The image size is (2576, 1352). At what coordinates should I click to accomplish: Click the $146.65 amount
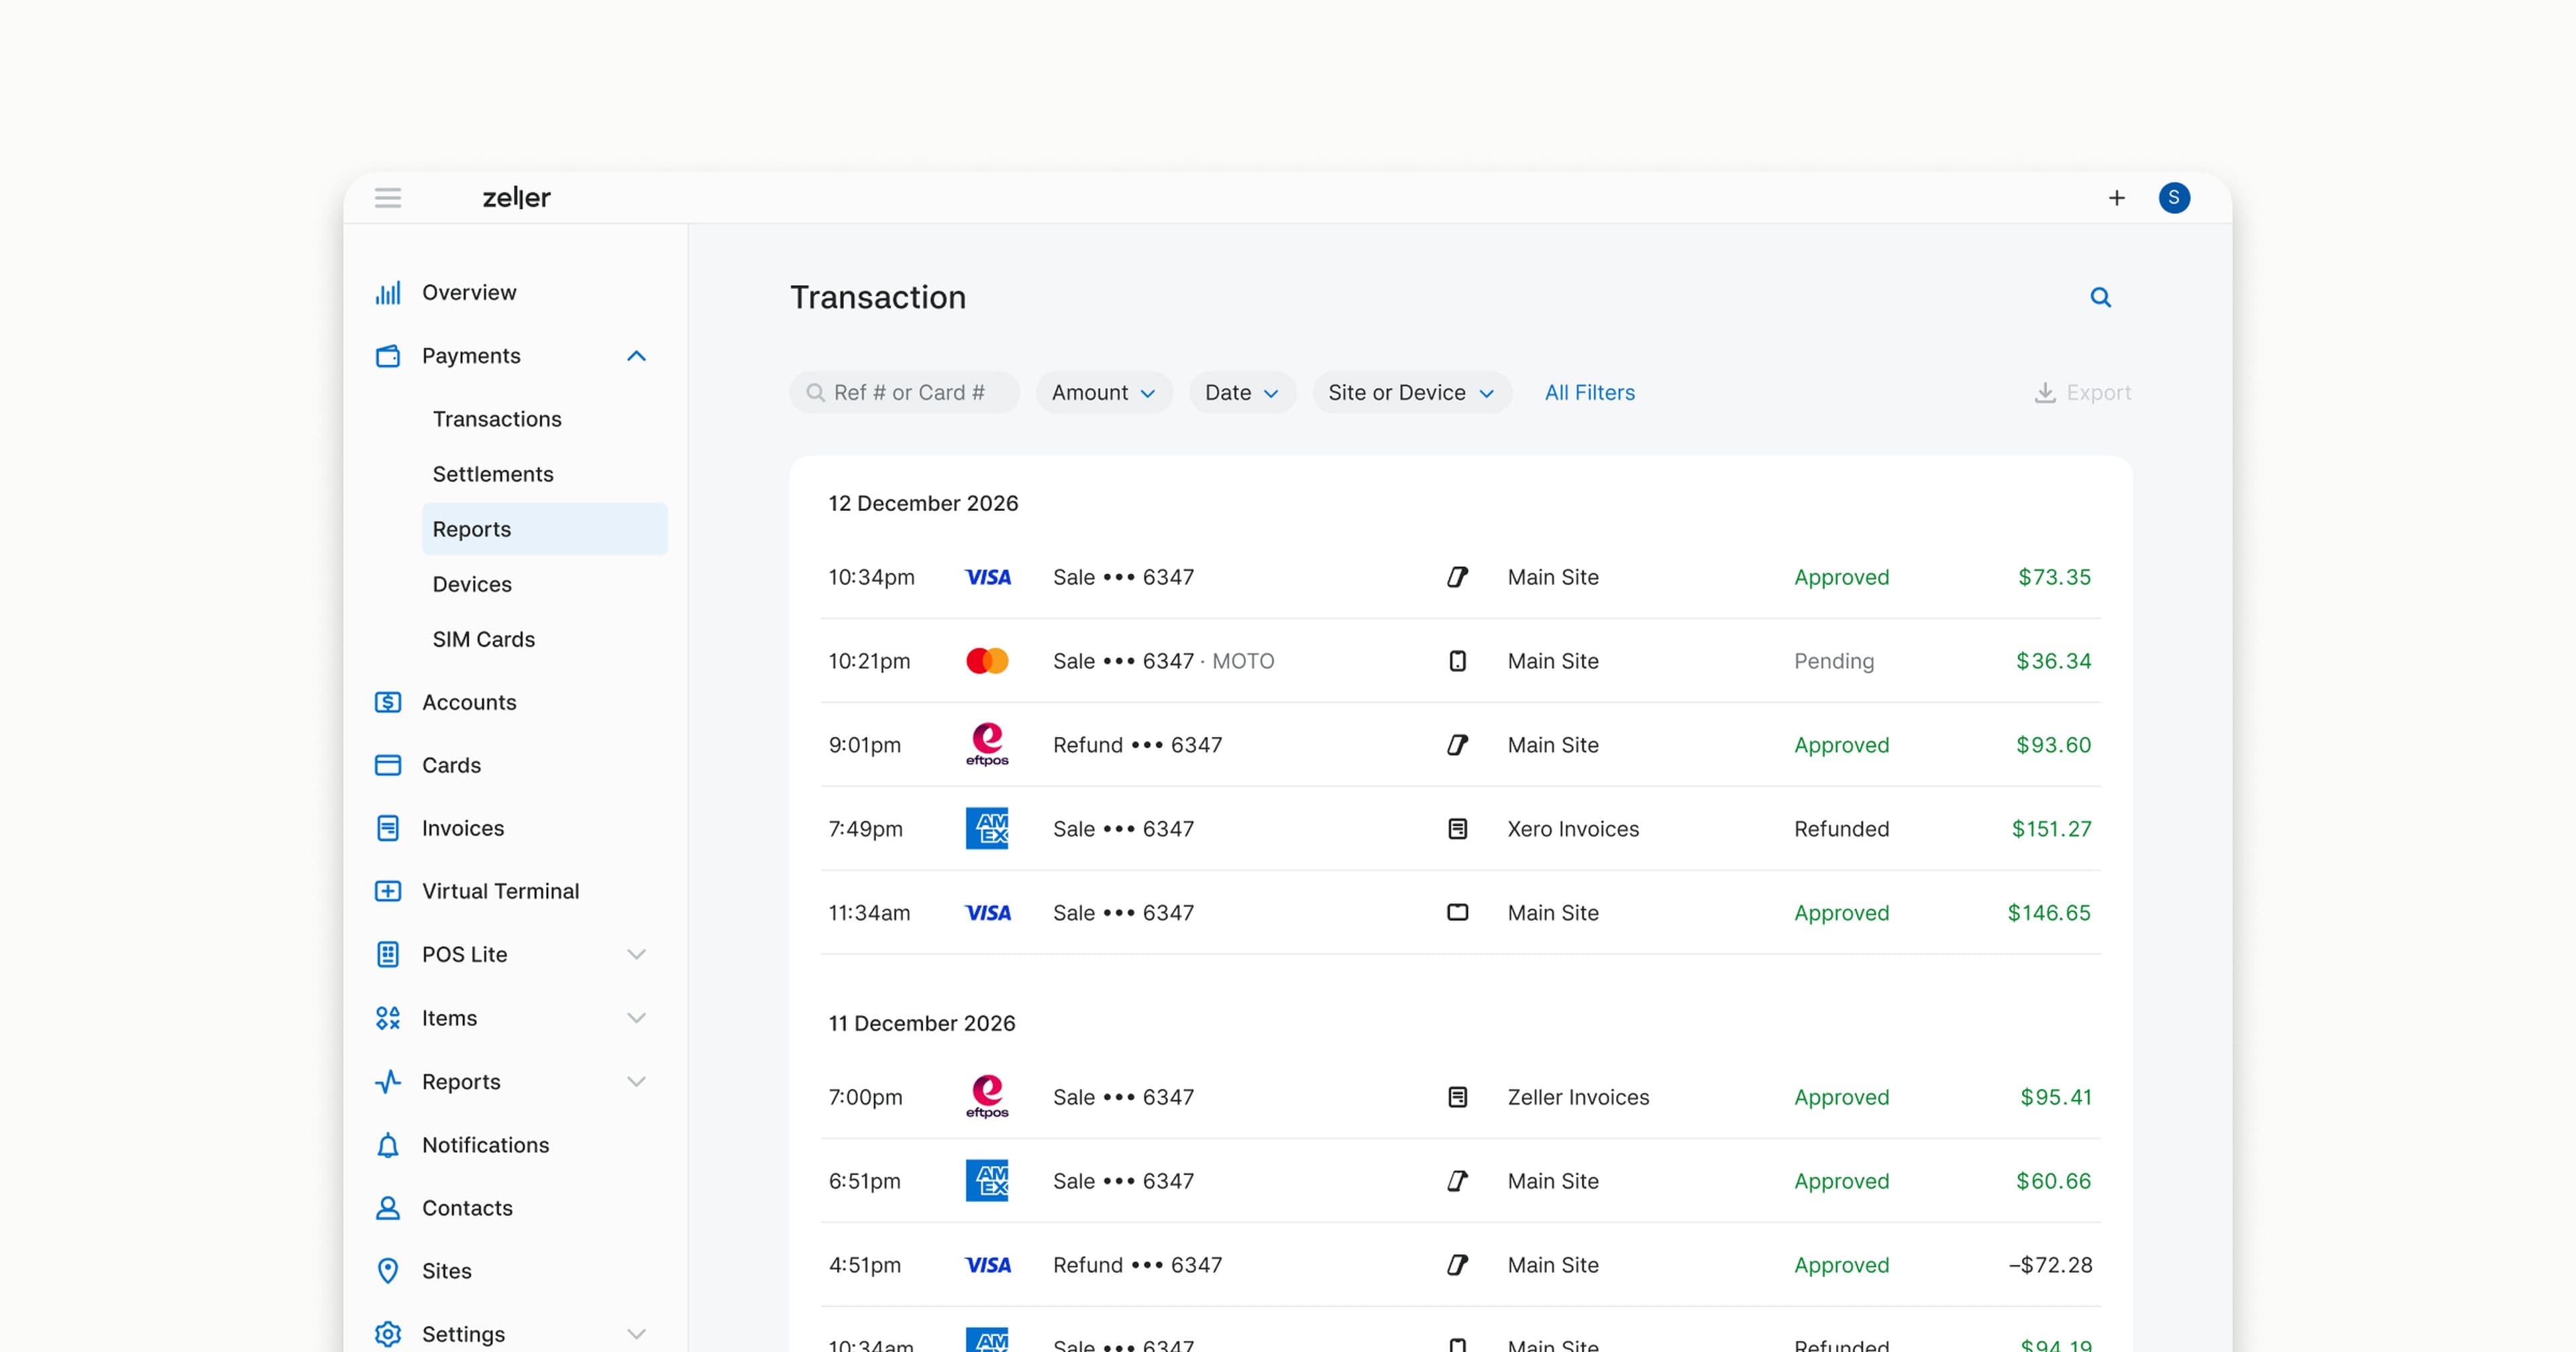tap(2049, 913)
